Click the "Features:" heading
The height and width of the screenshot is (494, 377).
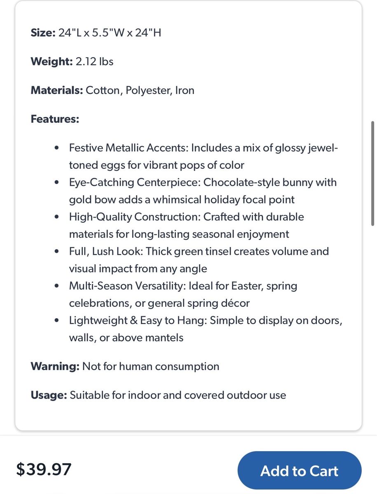[x=55, y=119]
